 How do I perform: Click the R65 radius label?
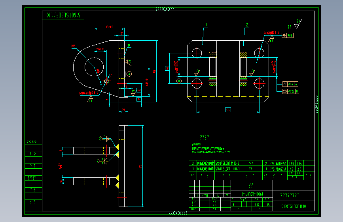[x=73, y=46]
